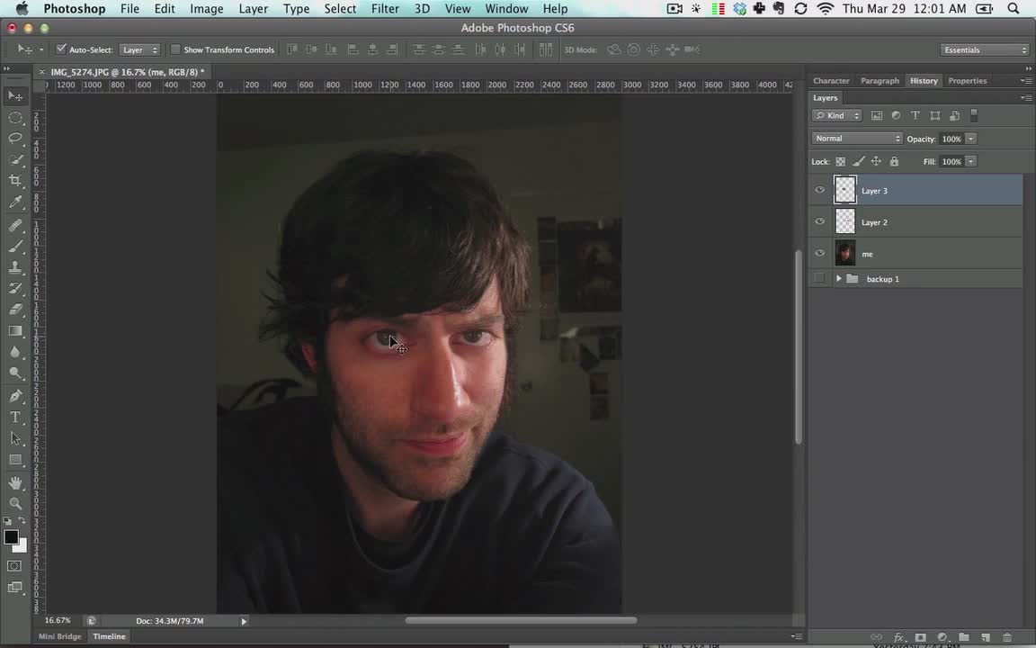Create a new layer group
The width and height of the screenshot is (1036, 648).
click(x=963, y=637)
